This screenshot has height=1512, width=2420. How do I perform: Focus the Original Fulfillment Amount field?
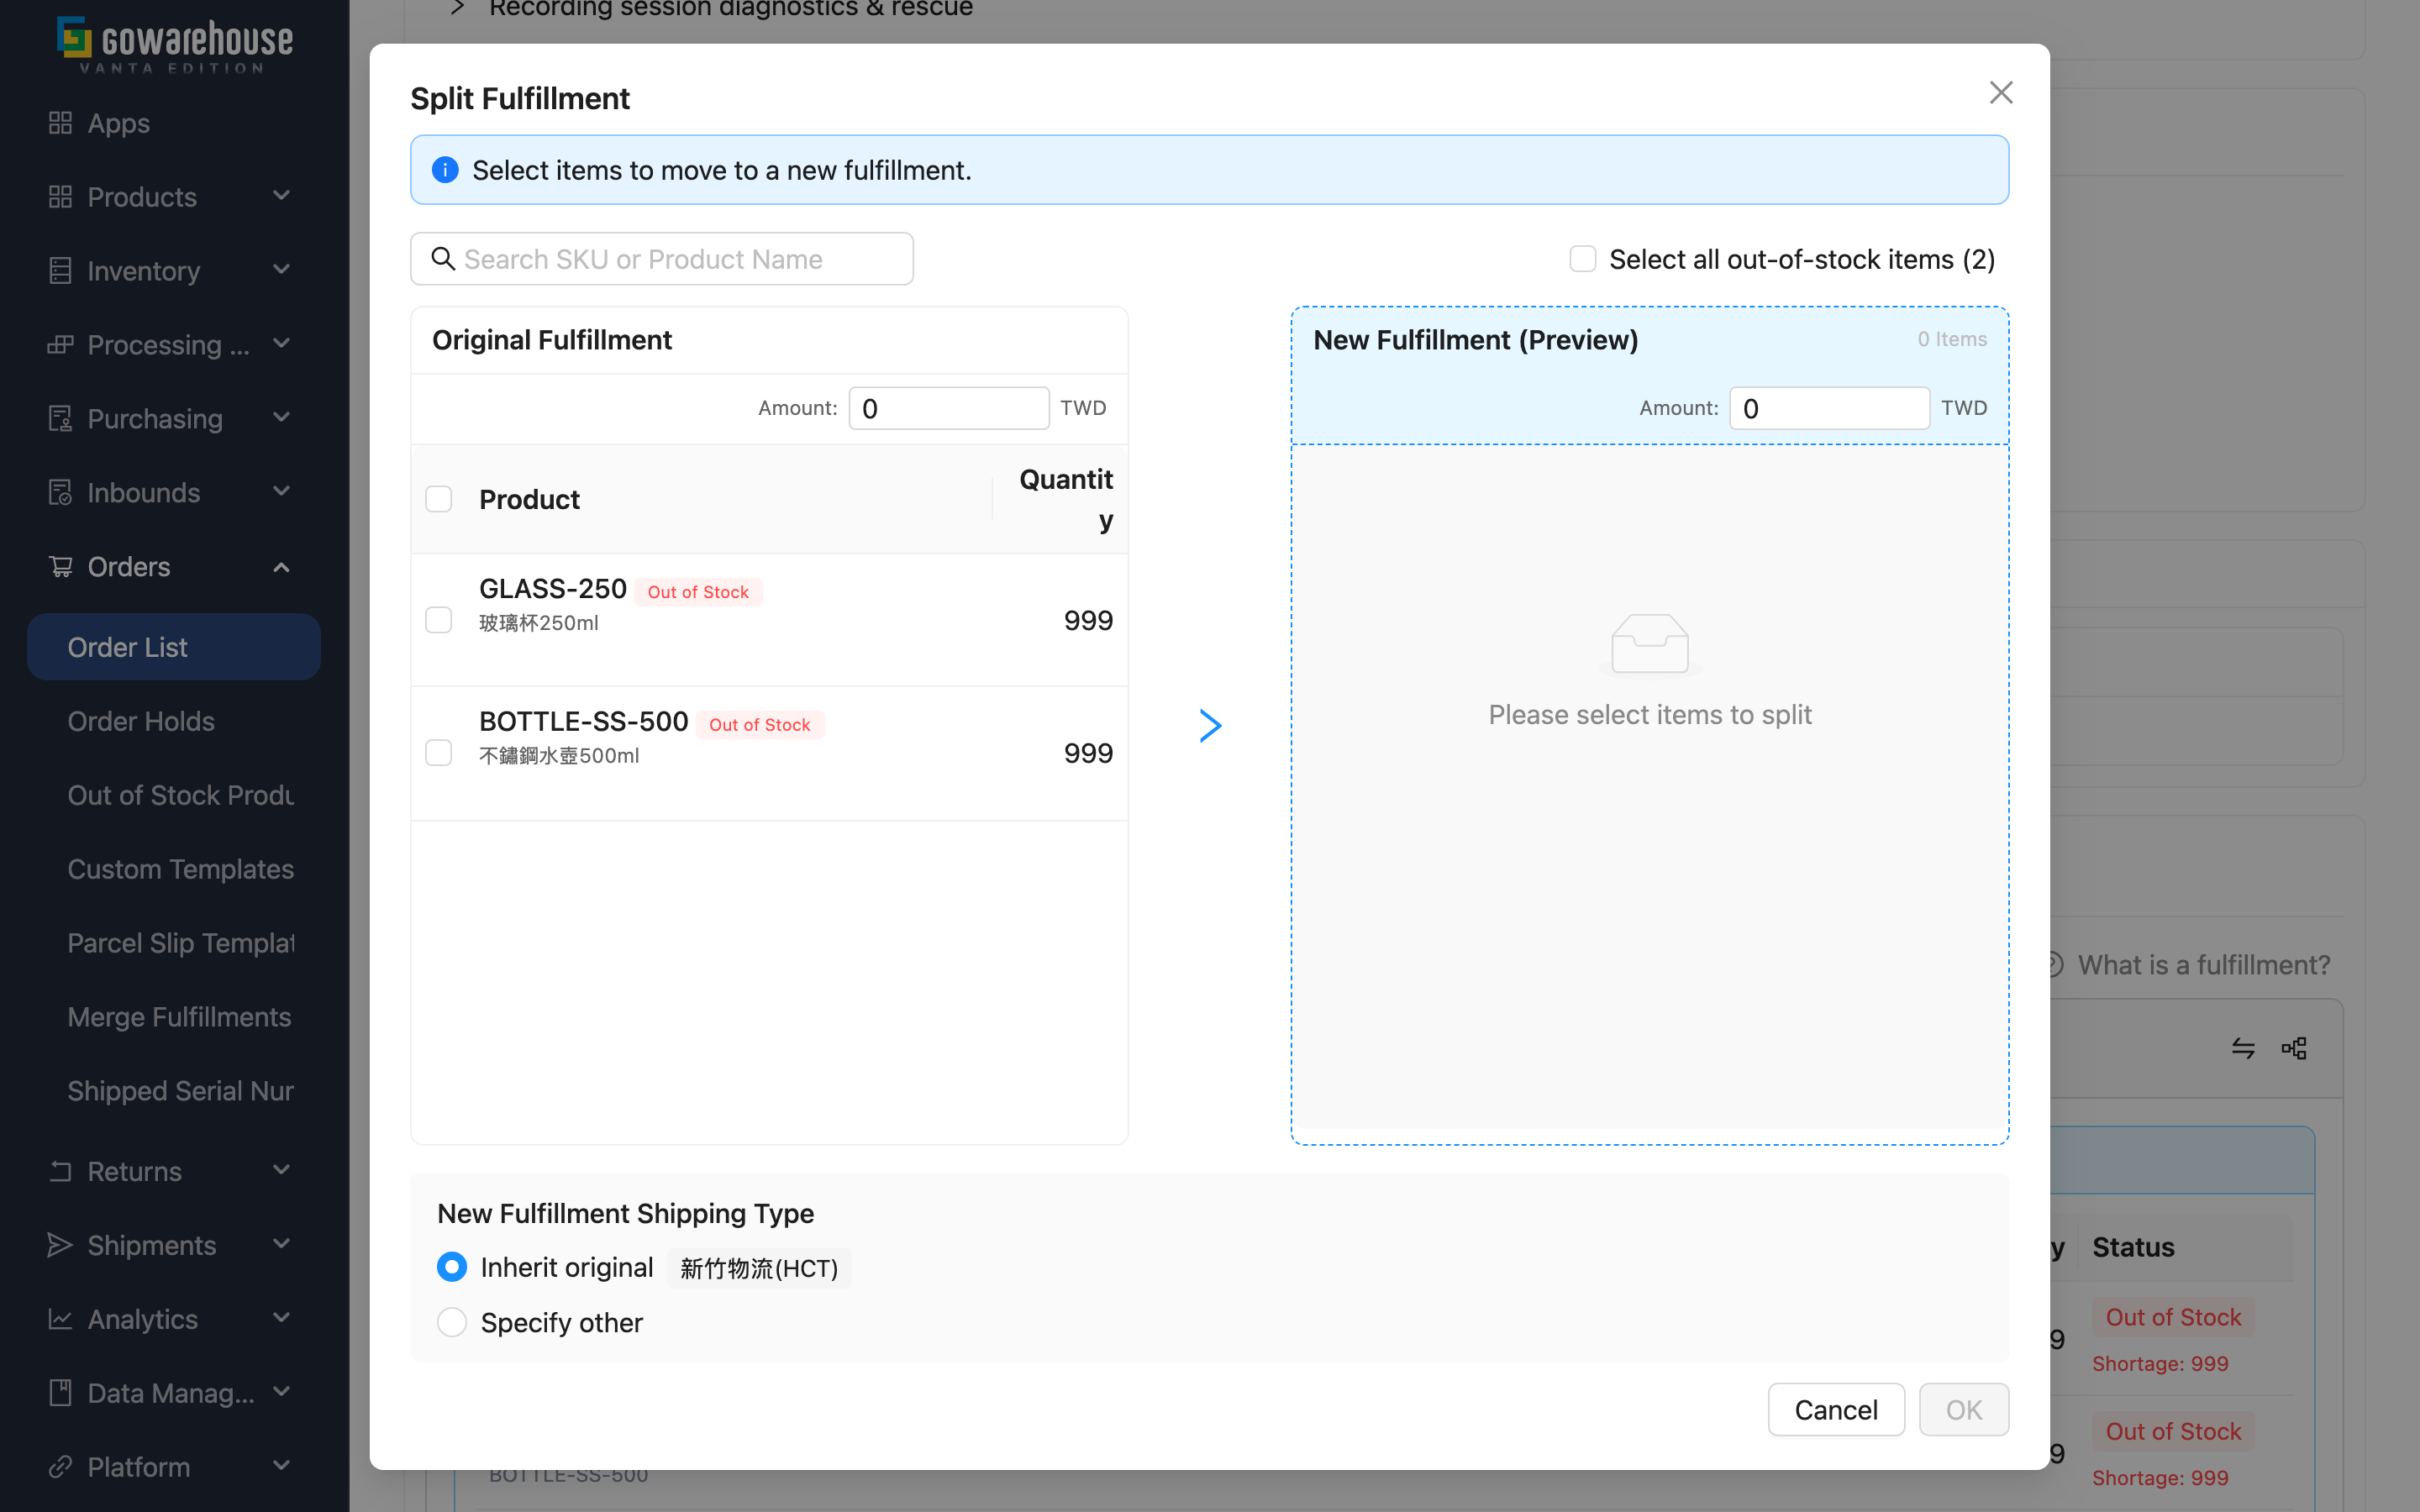[949, 408]
